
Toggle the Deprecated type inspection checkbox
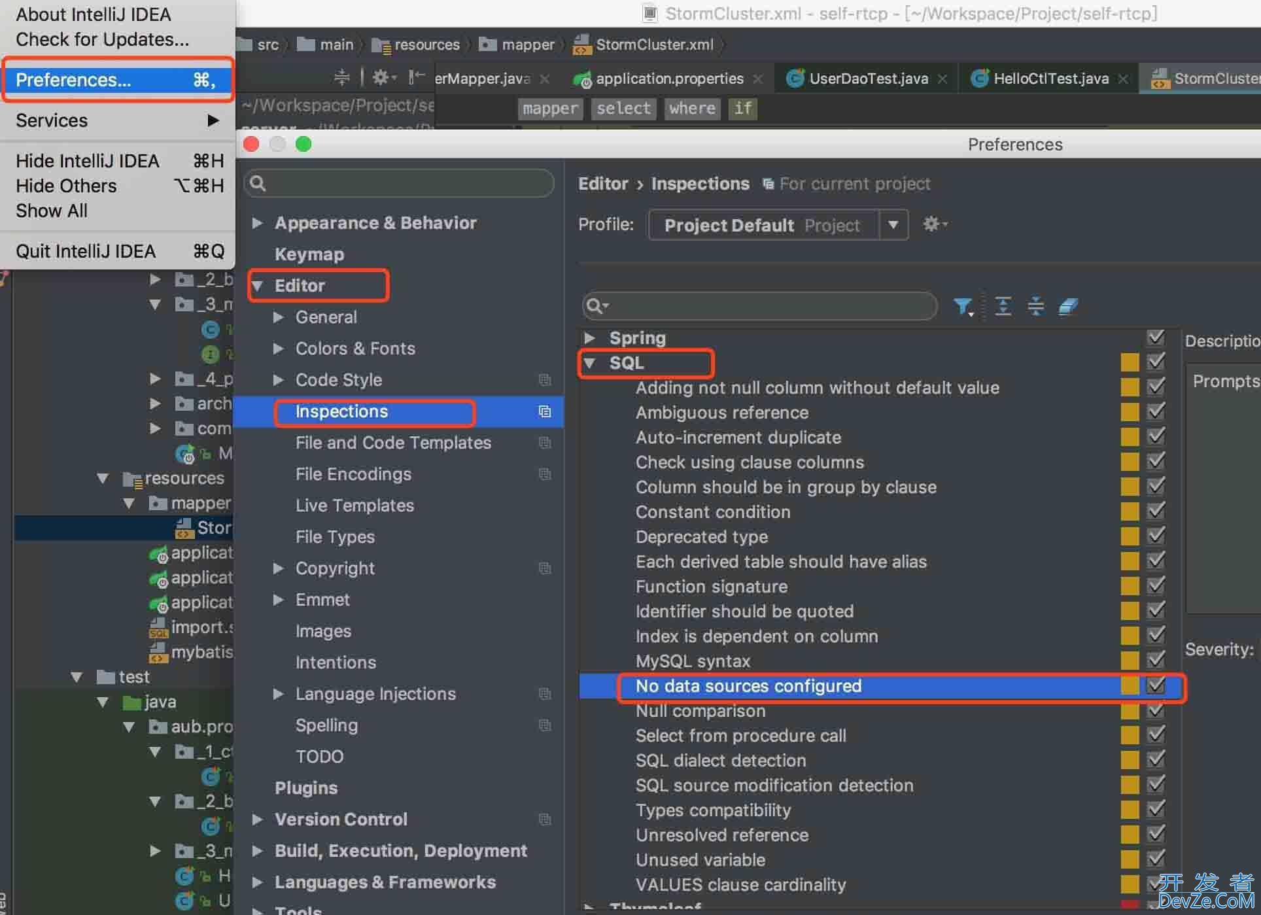point(1156,536)
